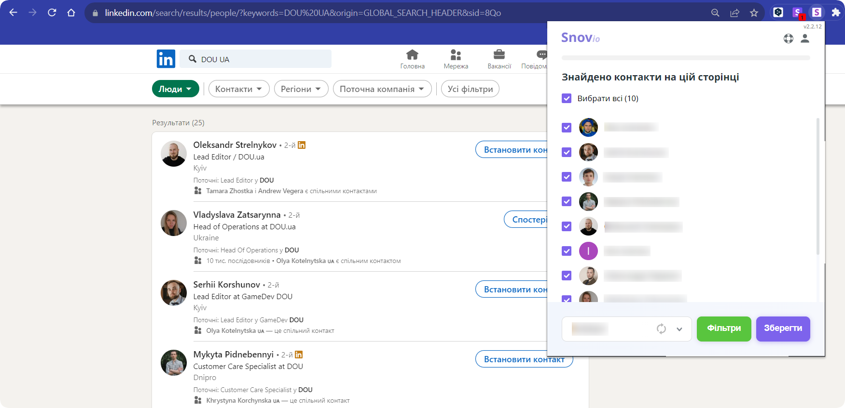
Task: Open Вакансії jobs tab
Action: point(499,59)
